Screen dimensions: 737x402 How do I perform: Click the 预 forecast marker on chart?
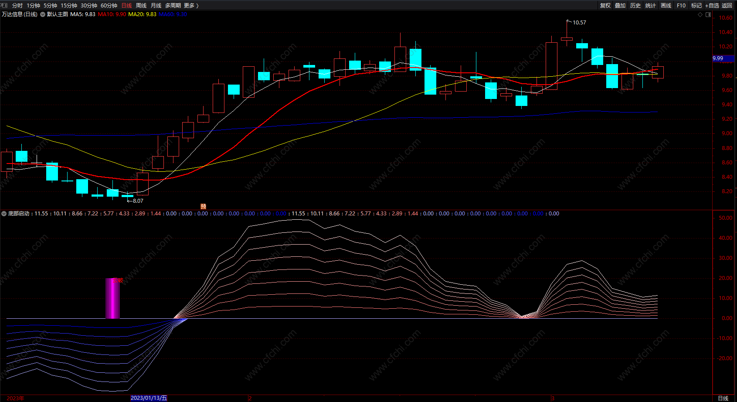(203, 206)
